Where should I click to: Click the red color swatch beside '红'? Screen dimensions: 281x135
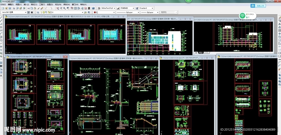tap(95, 12)
